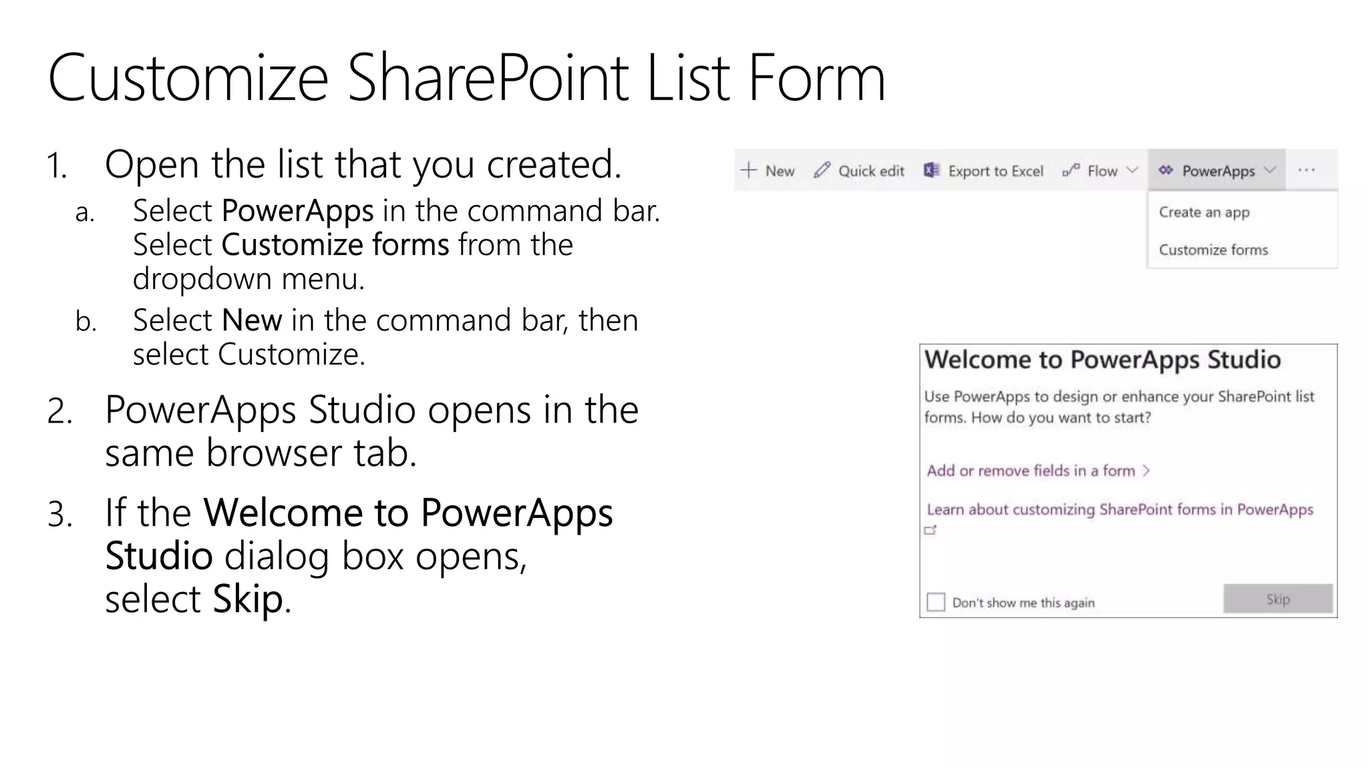Click chevron after Add or remove fields
The width and height of the screenshot is (1368, 769).
(1146, 471)
